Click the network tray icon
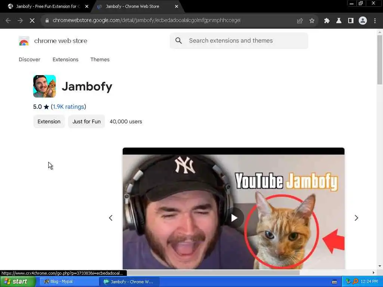The height and width of the screenshot is (287, 383). click(x=348, y=282)
